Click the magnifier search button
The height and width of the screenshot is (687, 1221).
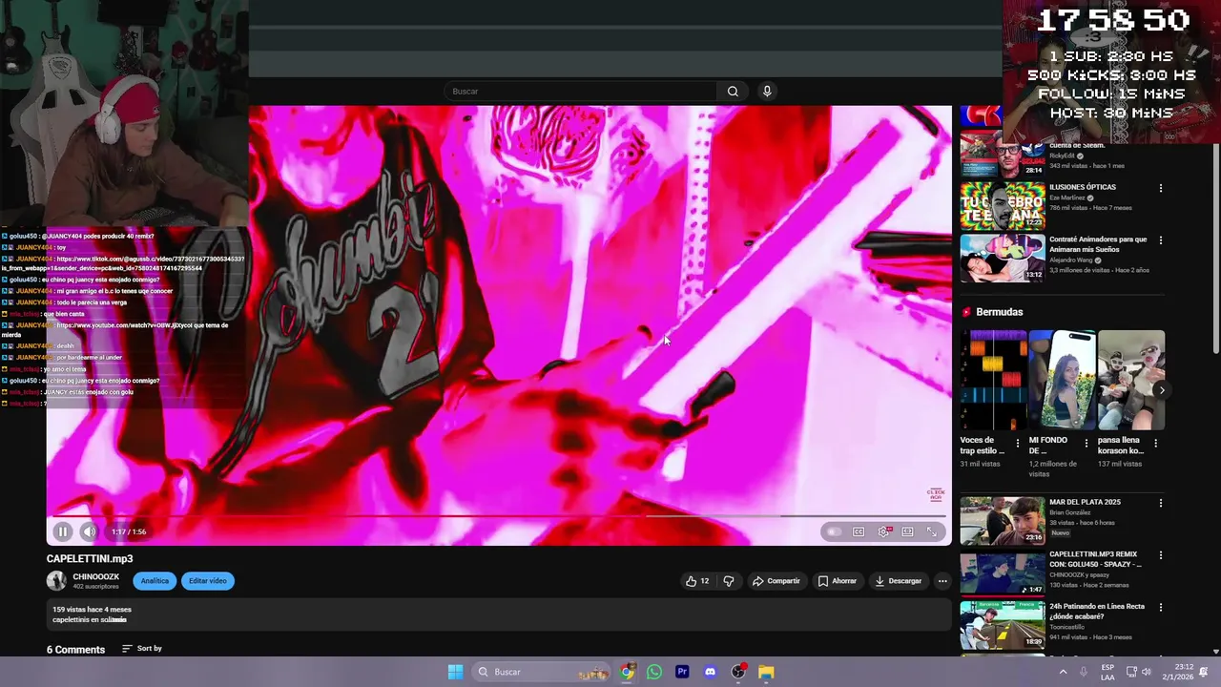point(733,92)
